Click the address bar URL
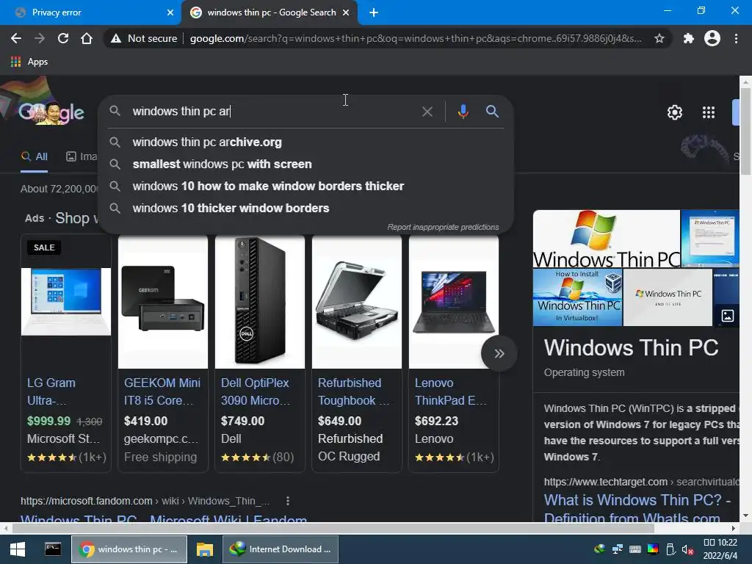 416,38
